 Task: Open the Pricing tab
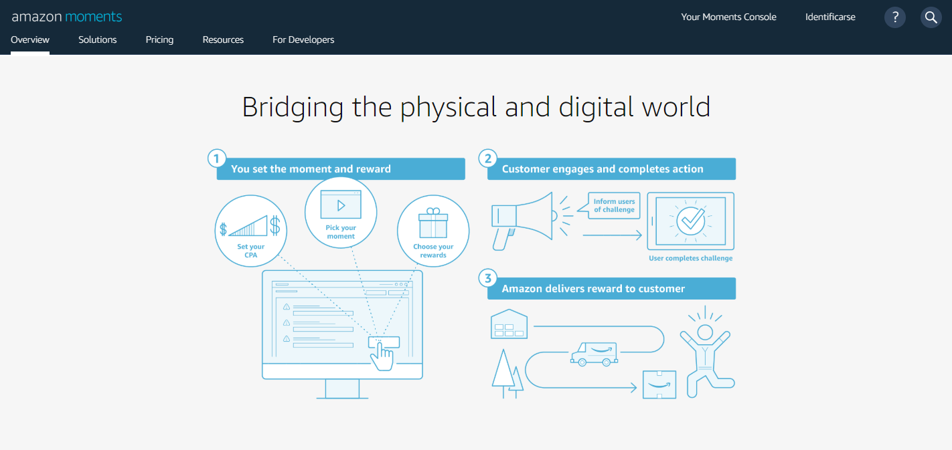tap(159, 39)
